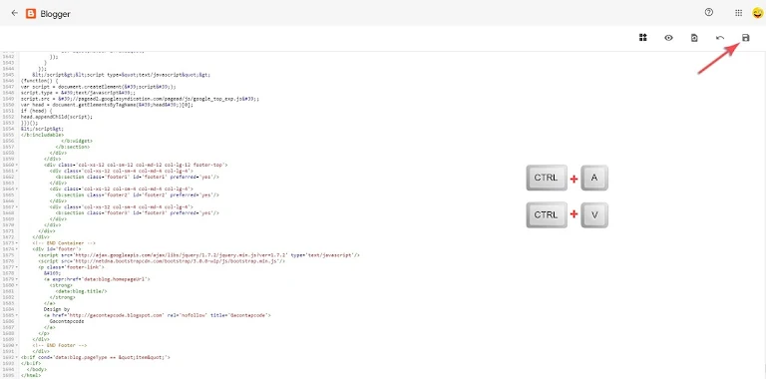Click the 'Gacontapcode' text line in the code
766x379 pixels.
[x=67, y=321]
